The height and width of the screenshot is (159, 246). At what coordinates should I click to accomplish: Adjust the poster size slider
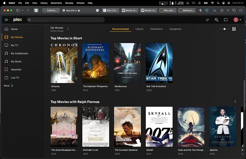224,29
